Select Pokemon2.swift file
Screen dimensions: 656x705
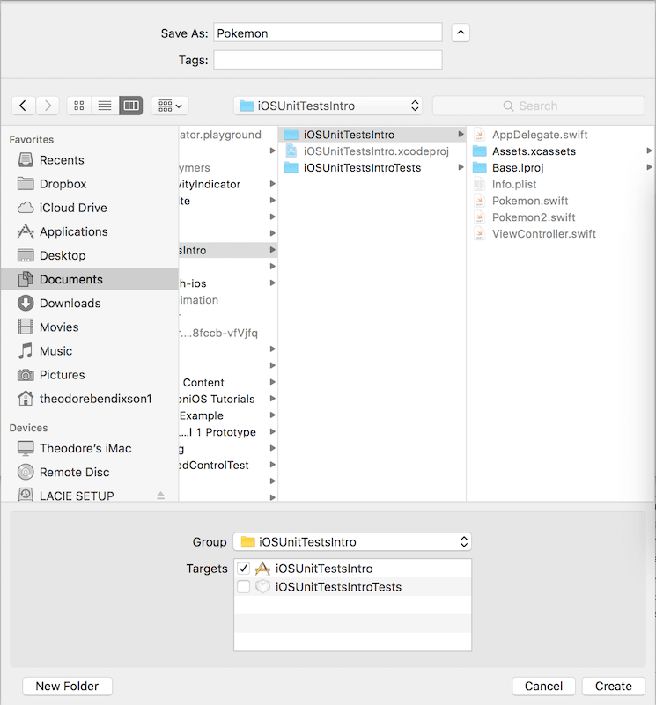(x=561, y=217)
